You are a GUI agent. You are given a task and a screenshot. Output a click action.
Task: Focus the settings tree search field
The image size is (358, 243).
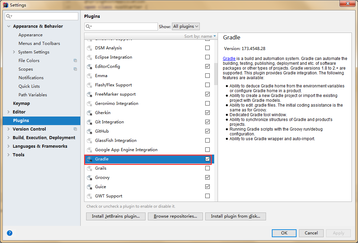[42, 16]
